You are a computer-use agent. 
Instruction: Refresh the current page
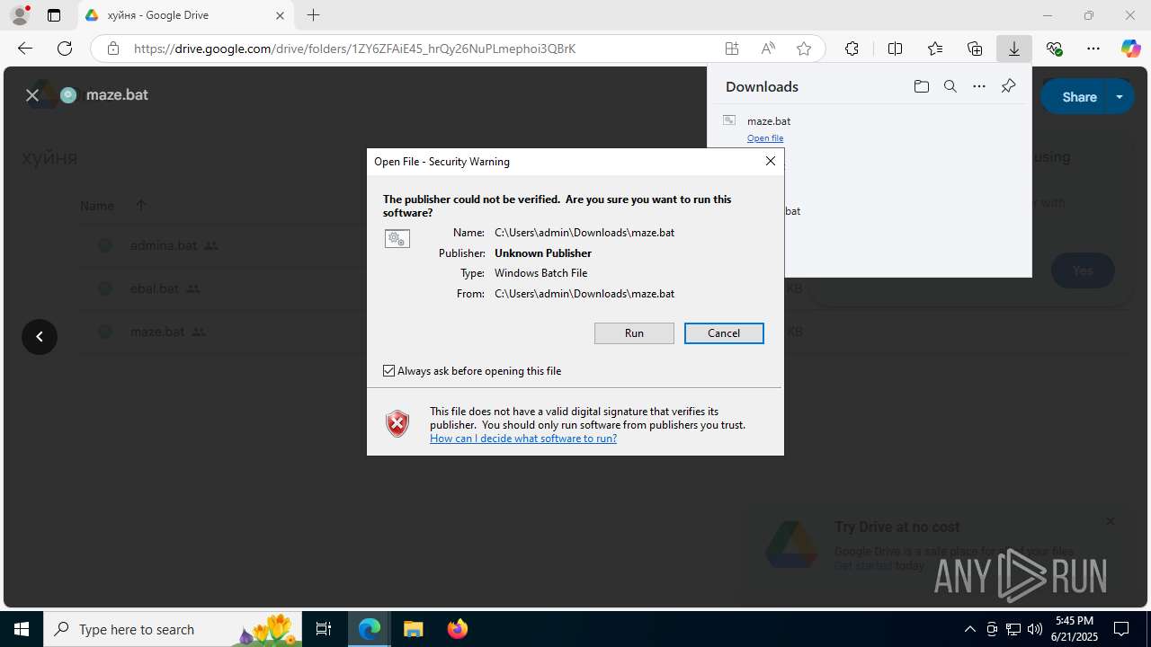coord(65,49)
